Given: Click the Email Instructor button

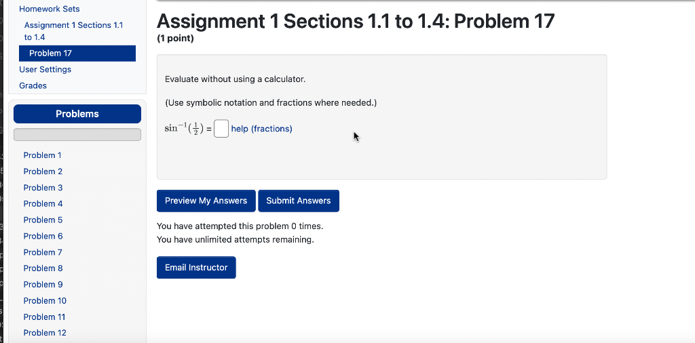Looking at the screenshot, I should 196,267.
